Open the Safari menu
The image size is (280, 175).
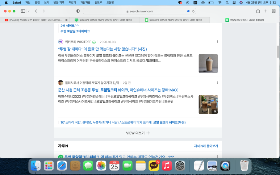point(17,3)
